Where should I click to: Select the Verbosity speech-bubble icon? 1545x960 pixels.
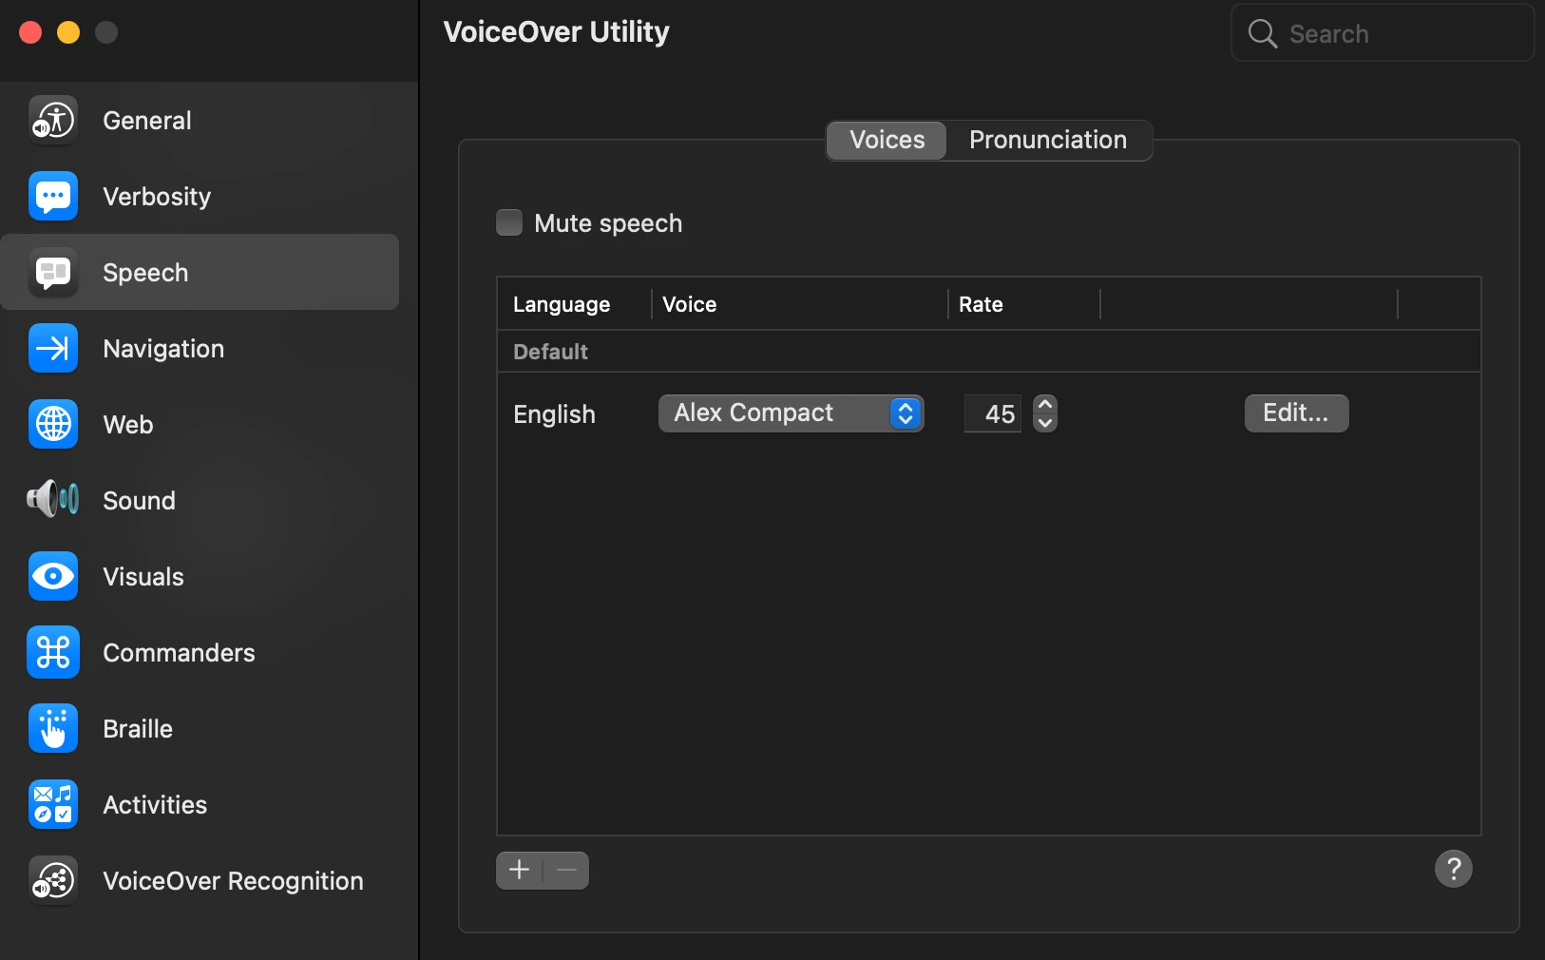coord(53,197)
